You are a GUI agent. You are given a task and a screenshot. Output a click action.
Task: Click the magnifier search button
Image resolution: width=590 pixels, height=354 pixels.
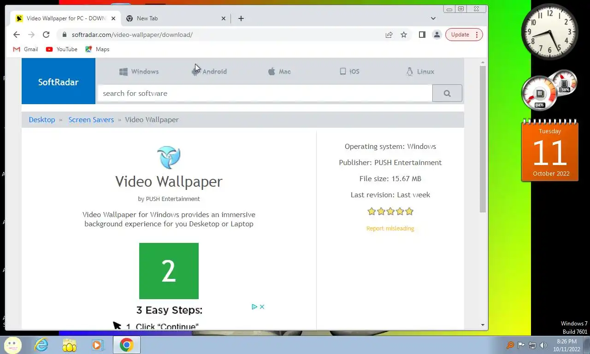pos(447,93)
